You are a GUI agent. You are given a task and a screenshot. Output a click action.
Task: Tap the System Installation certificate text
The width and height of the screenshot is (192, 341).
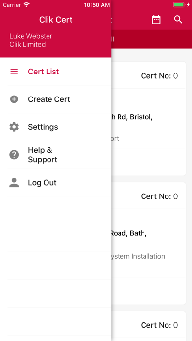[138, 256]
